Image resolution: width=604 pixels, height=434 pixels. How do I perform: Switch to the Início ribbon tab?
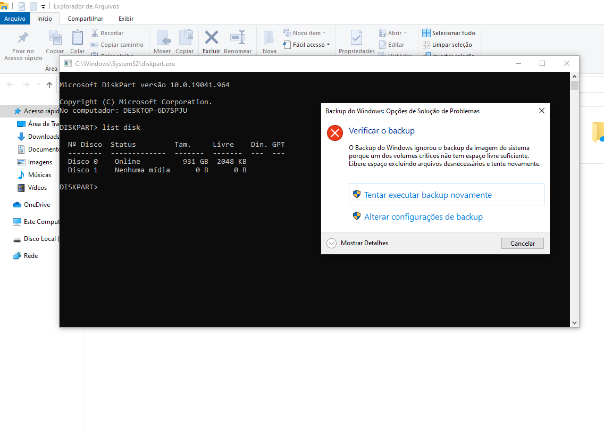pos(45,19)
